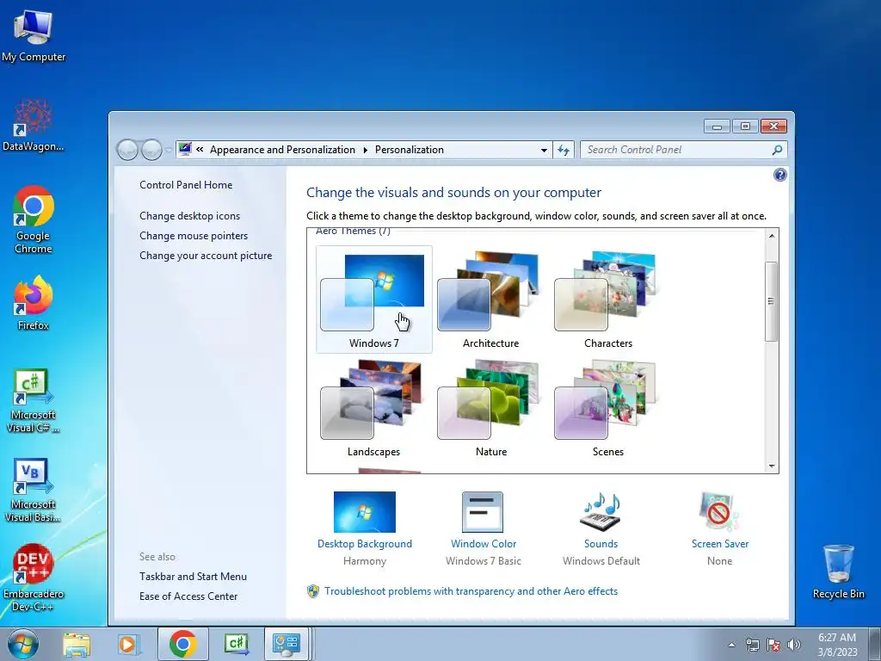
Task: Click the Desktop Background link
Action: (x=365, y=544)
